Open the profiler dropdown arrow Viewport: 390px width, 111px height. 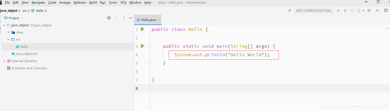363,11
